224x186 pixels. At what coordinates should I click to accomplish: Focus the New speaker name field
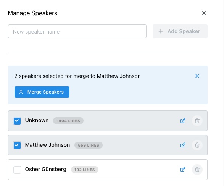77,31
